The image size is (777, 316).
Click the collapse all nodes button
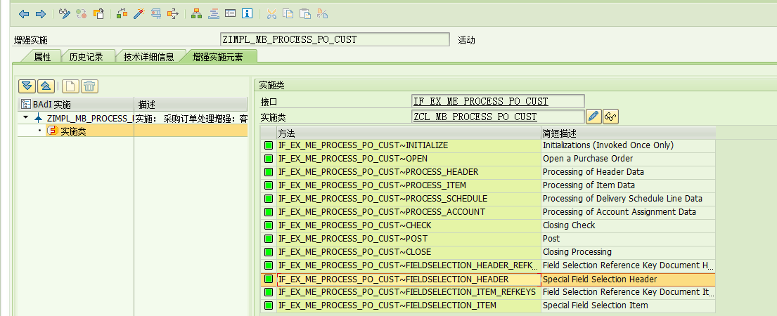point(45,86)
